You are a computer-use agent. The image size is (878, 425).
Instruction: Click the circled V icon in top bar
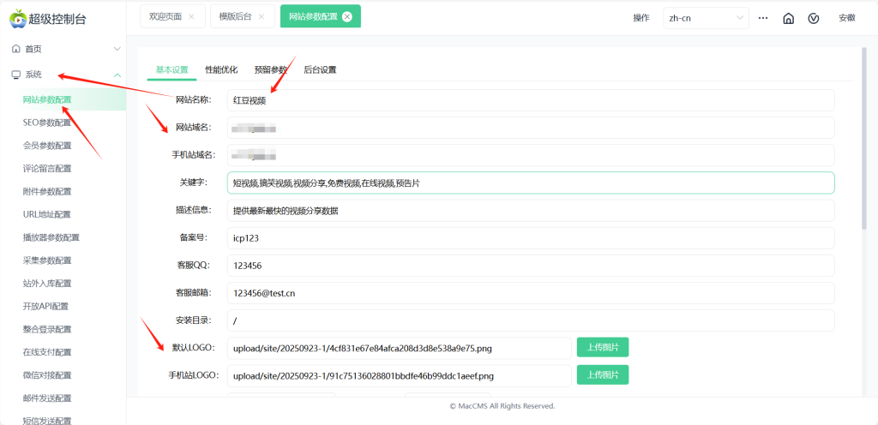point(814,18)
